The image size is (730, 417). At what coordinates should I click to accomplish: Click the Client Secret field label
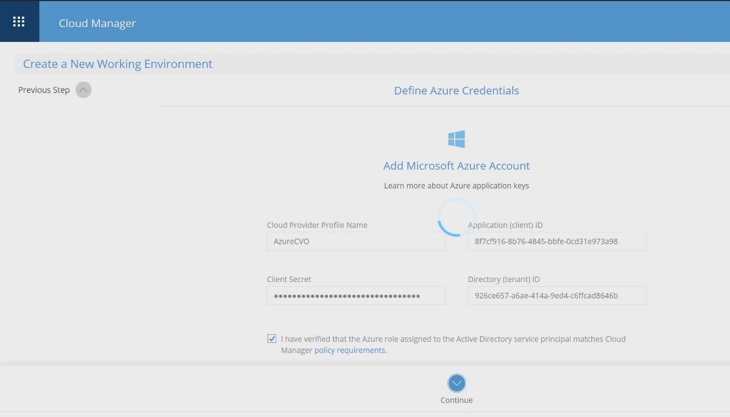[289, 279]
